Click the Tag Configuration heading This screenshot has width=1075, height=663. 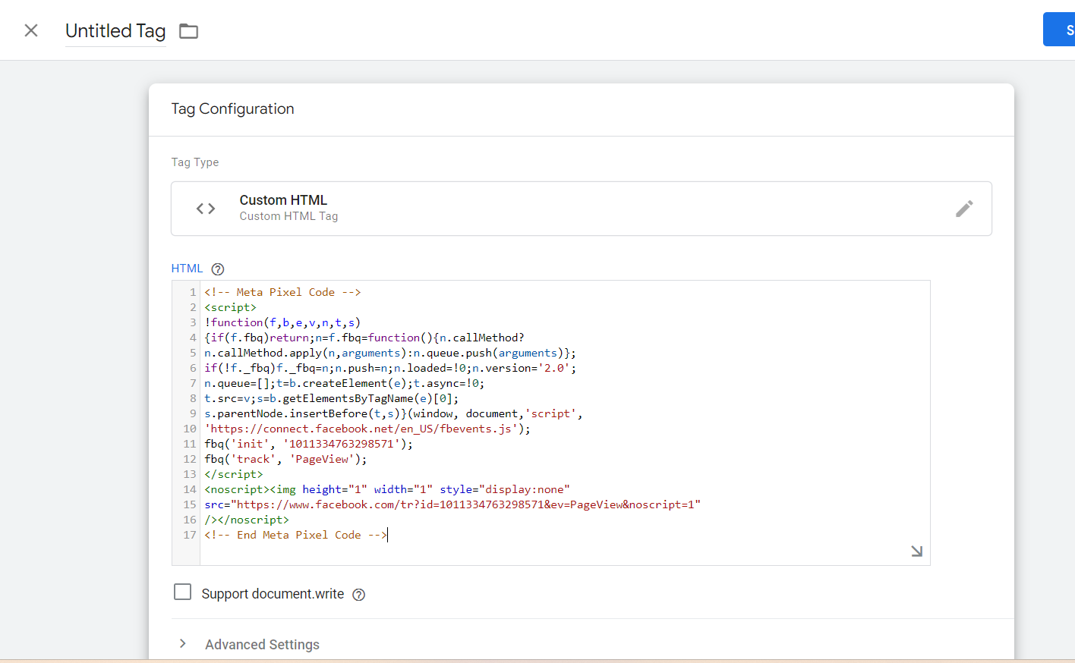pos(232,108)
